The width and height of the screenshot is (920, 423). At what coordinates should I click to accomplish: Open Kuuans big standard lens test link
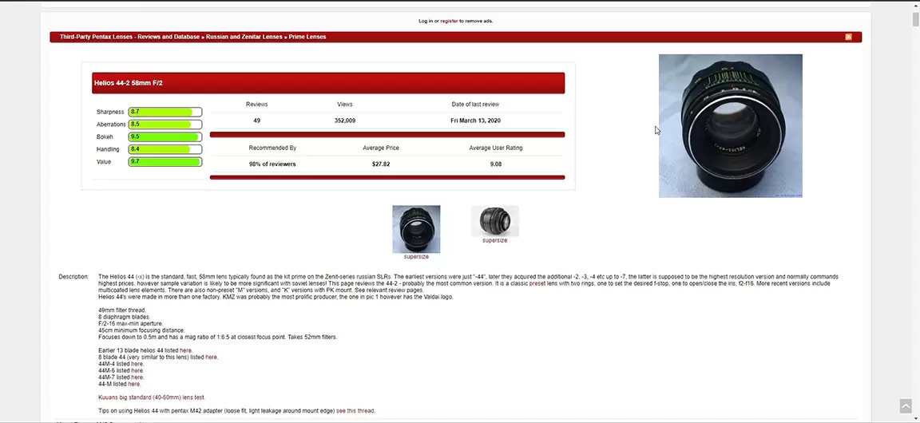pos(152,397)
